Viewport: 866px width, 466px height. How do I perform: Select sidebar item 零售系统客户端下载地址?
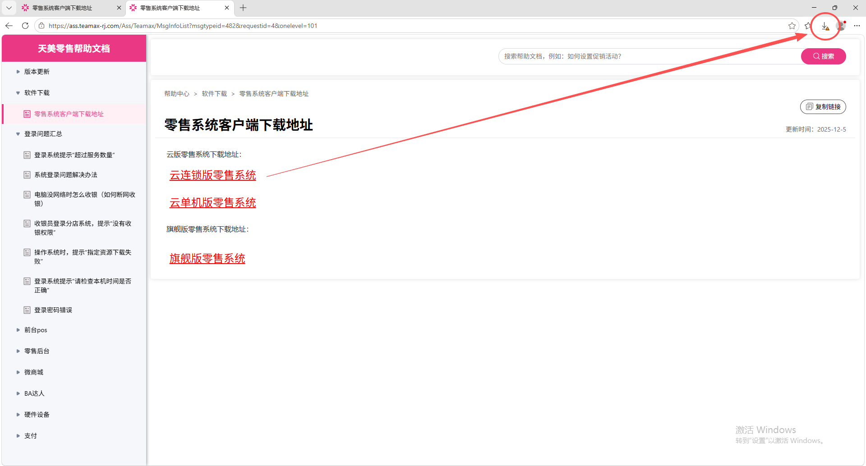[x=74, y=114]
